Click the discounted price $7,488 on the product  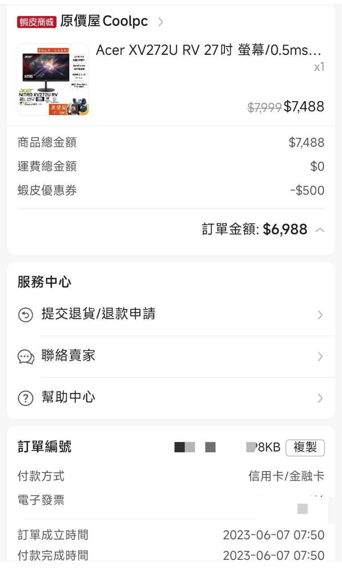pyautogui.click(x=304, y=107)
